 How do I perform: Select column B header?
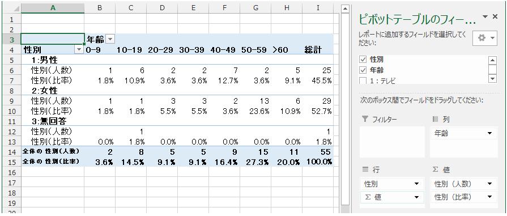click(x=100, y=9)
